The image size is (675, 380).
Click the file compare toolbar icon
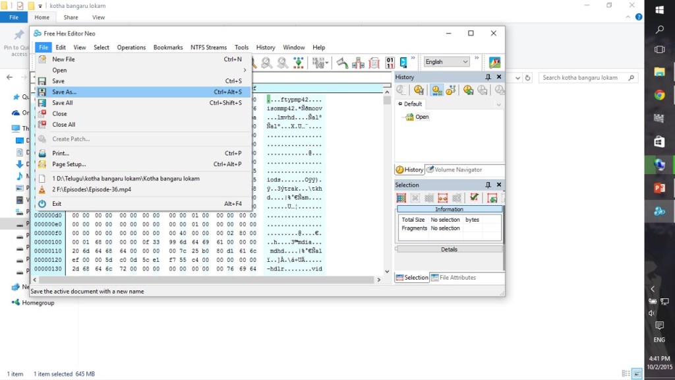coord(358,63)
